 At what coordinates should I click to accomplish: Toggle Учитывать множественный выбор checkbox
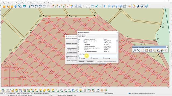97,61
